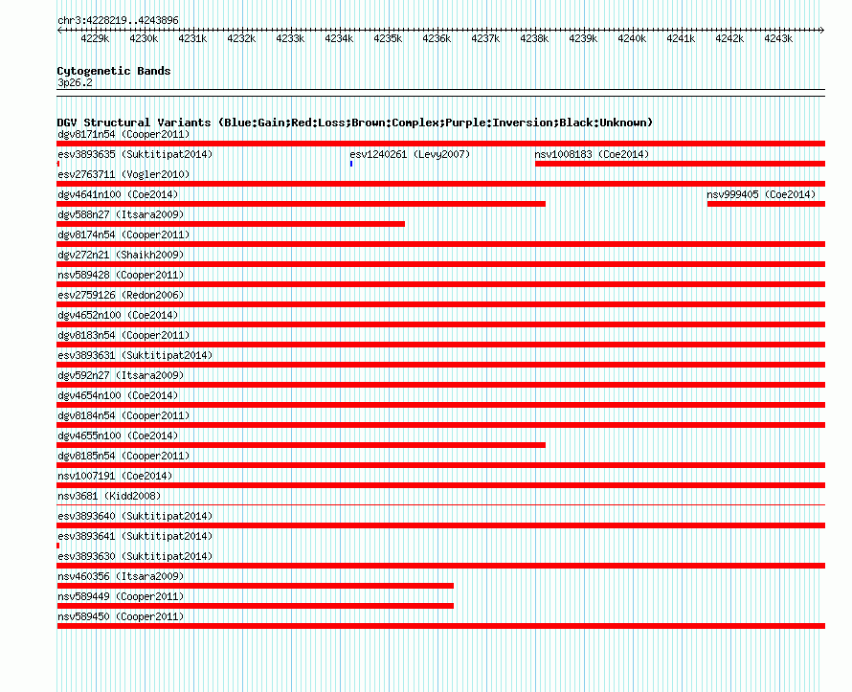Select nsv1007191 (Coe2014) label
Viewport: 852px width, 692px height.
[115, 476]
